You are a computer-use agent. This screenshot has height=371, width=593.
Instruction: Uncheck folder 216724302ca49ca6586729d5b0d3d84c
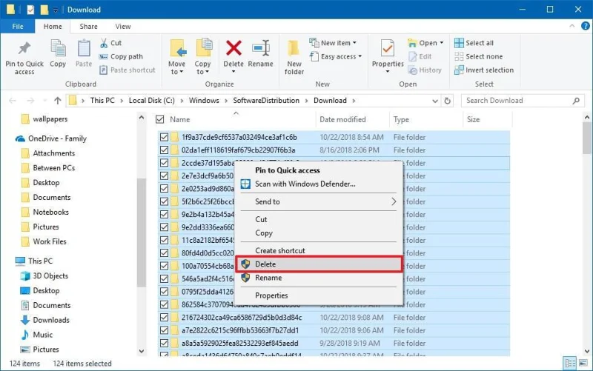(164, 318)
